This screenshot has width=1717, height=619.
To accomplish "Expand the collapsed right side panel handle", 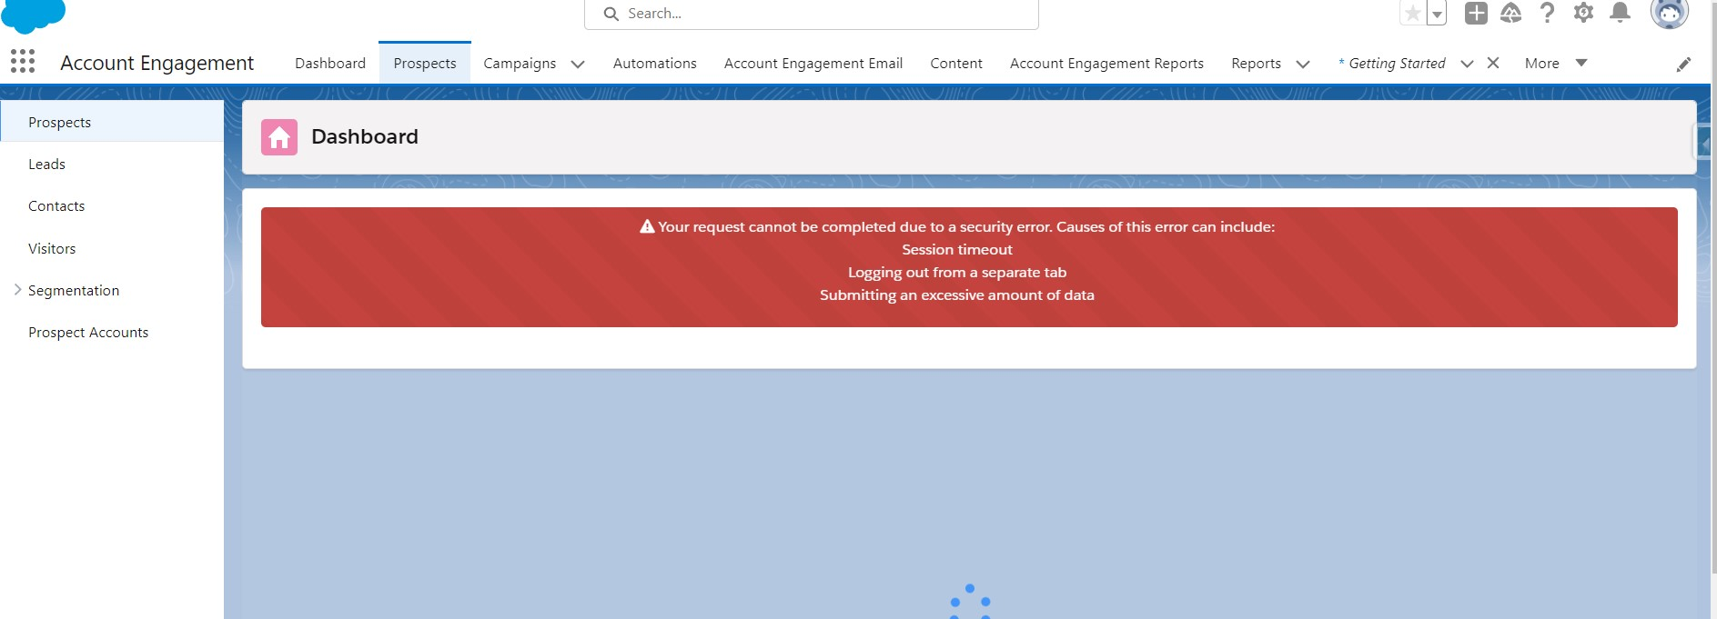I will click(1702, 143).
